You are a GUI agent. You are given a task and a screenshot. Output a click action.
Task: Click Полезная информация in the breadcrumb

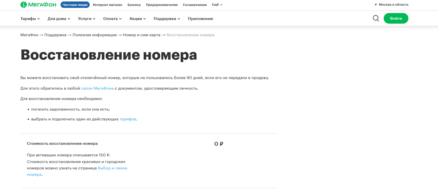pyautogui.click(x=95, y=35)
